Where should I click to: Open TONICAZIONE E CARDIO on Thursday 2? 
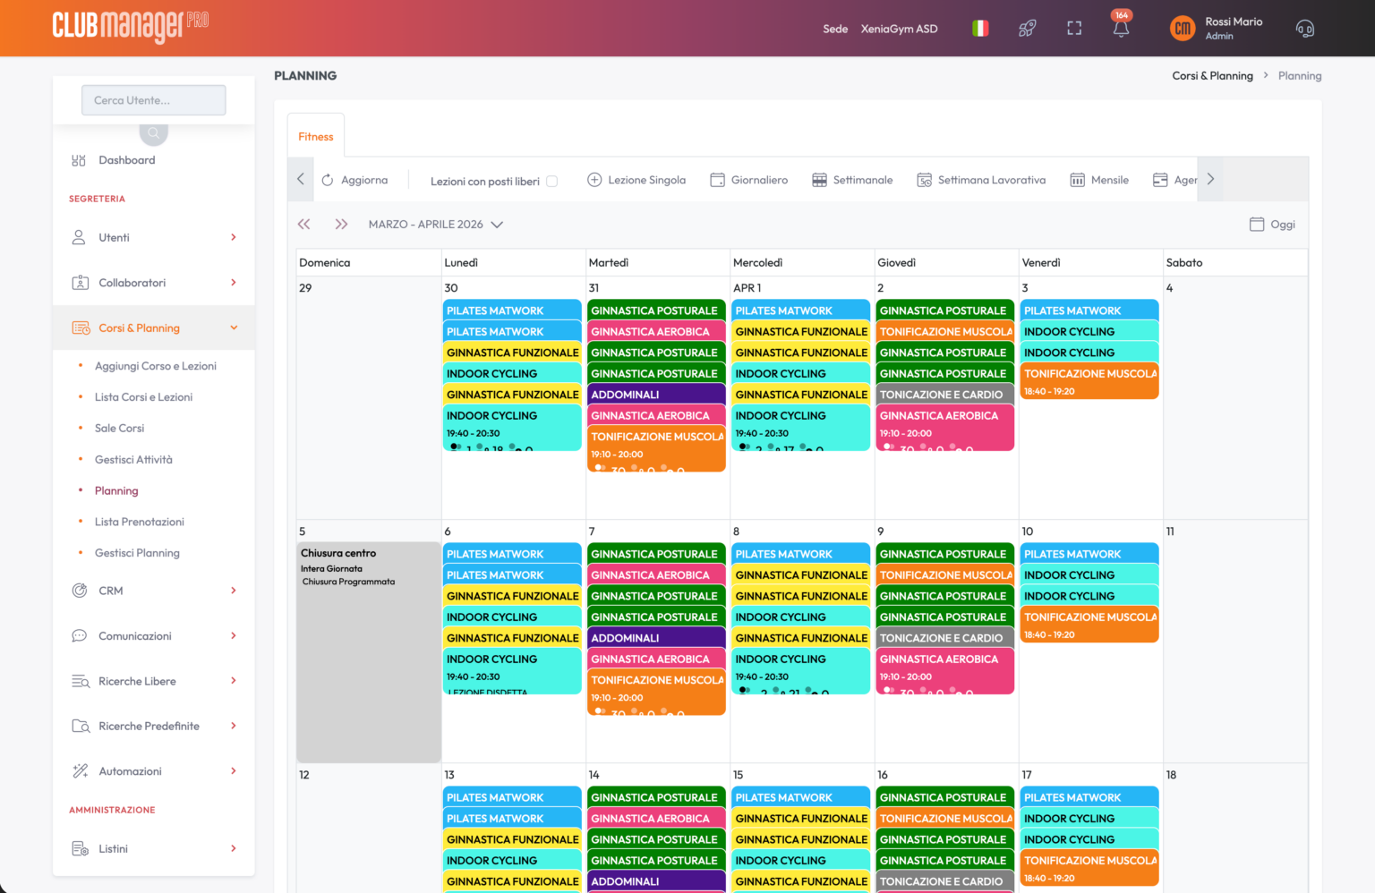tap(944, 395)
